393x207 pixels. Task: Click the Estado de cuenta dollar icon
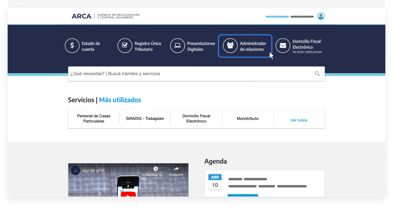point(72,45)
